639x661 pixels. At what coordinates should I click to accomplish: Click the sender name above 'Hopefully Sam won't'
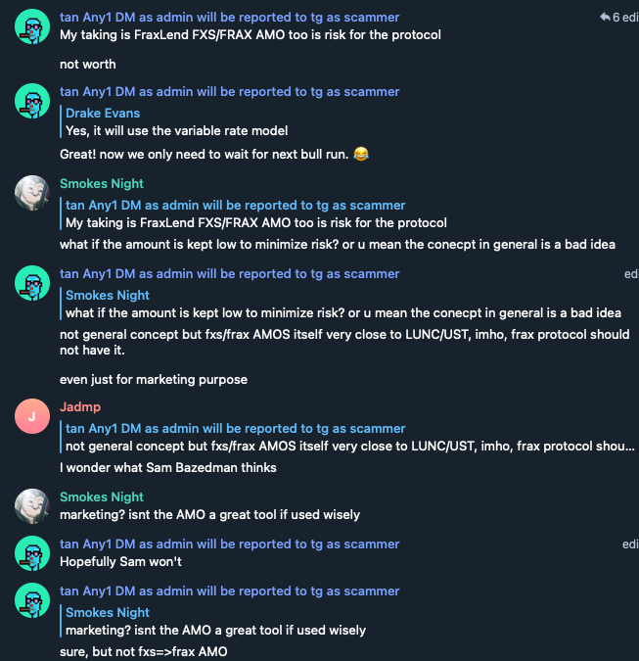(x=229, y=544)
